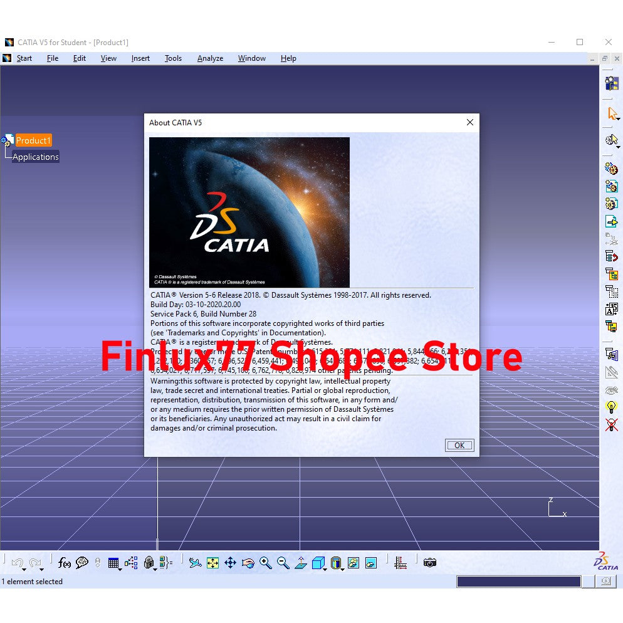The image size is (623, 623).
Task: Select Applications in the specification tree
Action: (x=34, y=157)
